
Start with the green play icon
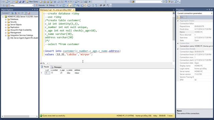90,2
